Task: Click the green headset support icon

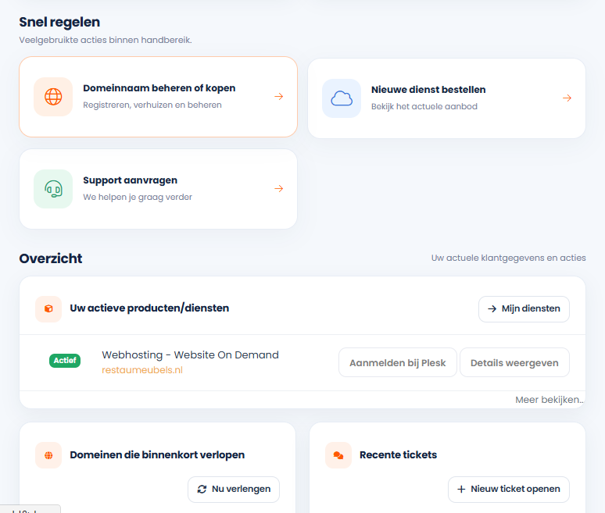Action: pos(53,189)
